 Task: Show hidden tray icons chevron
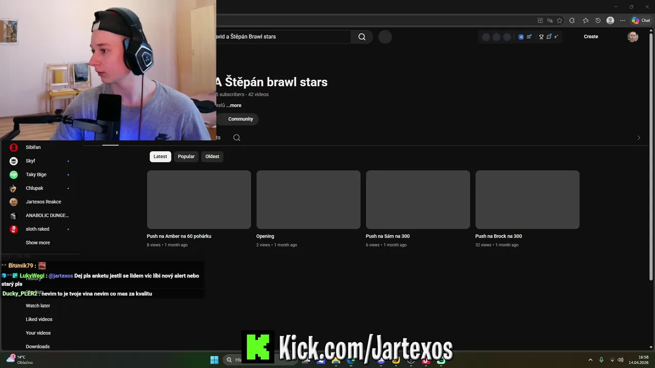point(590,360)
